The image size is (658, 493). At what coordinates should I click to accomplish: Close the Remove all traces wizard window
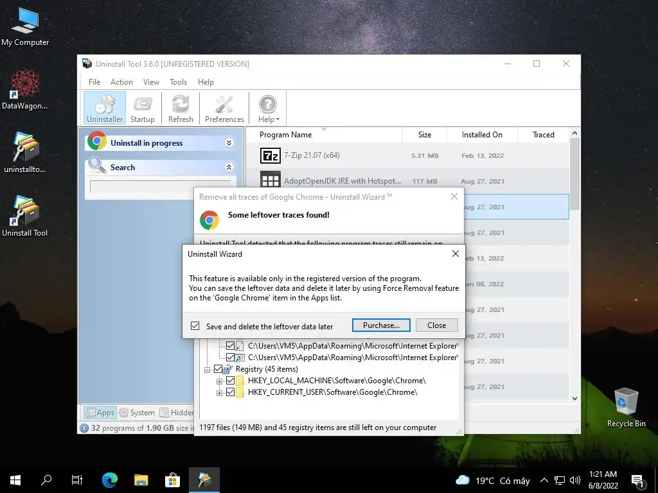454,196
